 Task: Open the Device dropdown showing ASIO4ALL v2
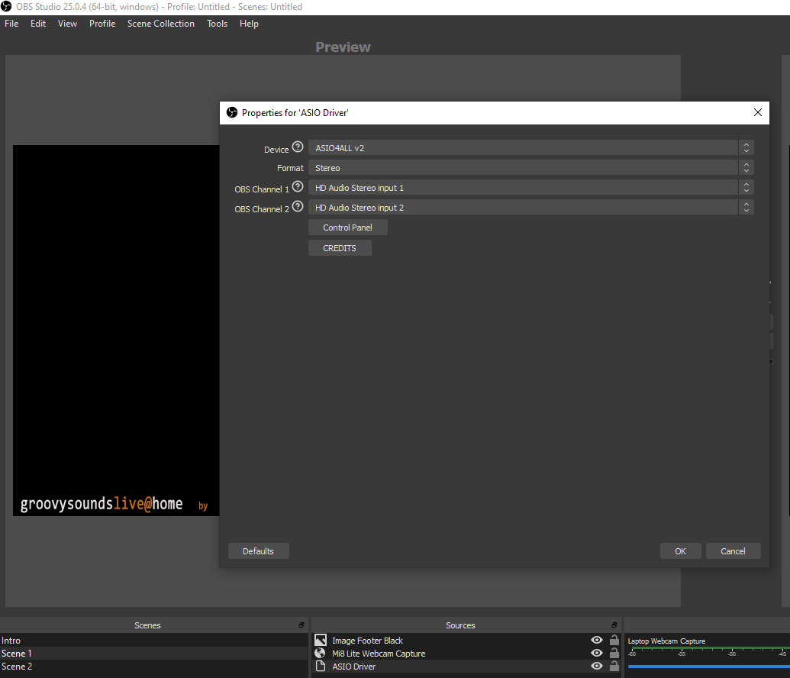[x=531, y=147]
